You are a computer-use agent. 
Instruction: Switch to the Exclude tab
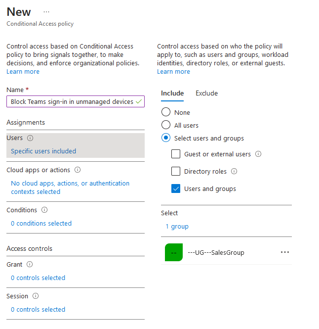point(206,93)
